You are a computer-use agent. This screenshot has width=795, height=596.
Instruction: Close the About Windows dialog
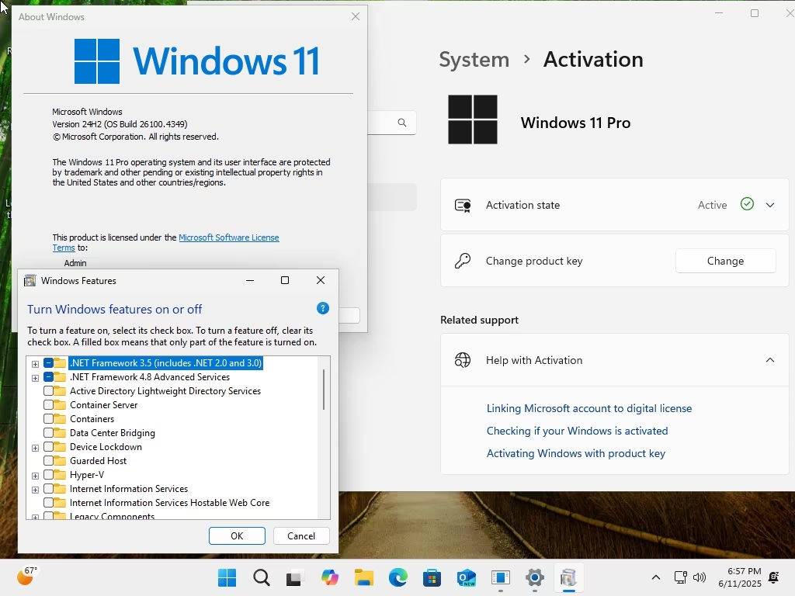coord(356,16)
